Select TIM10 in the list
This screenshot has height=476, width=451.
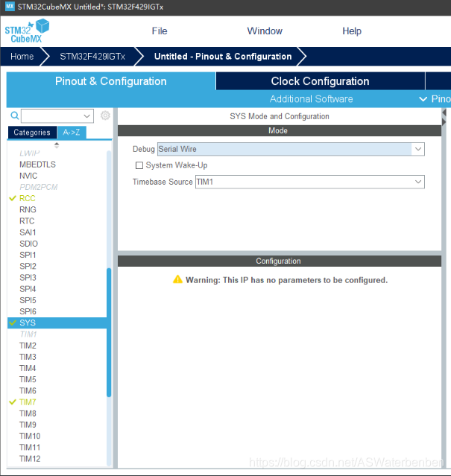click(30, 437)
